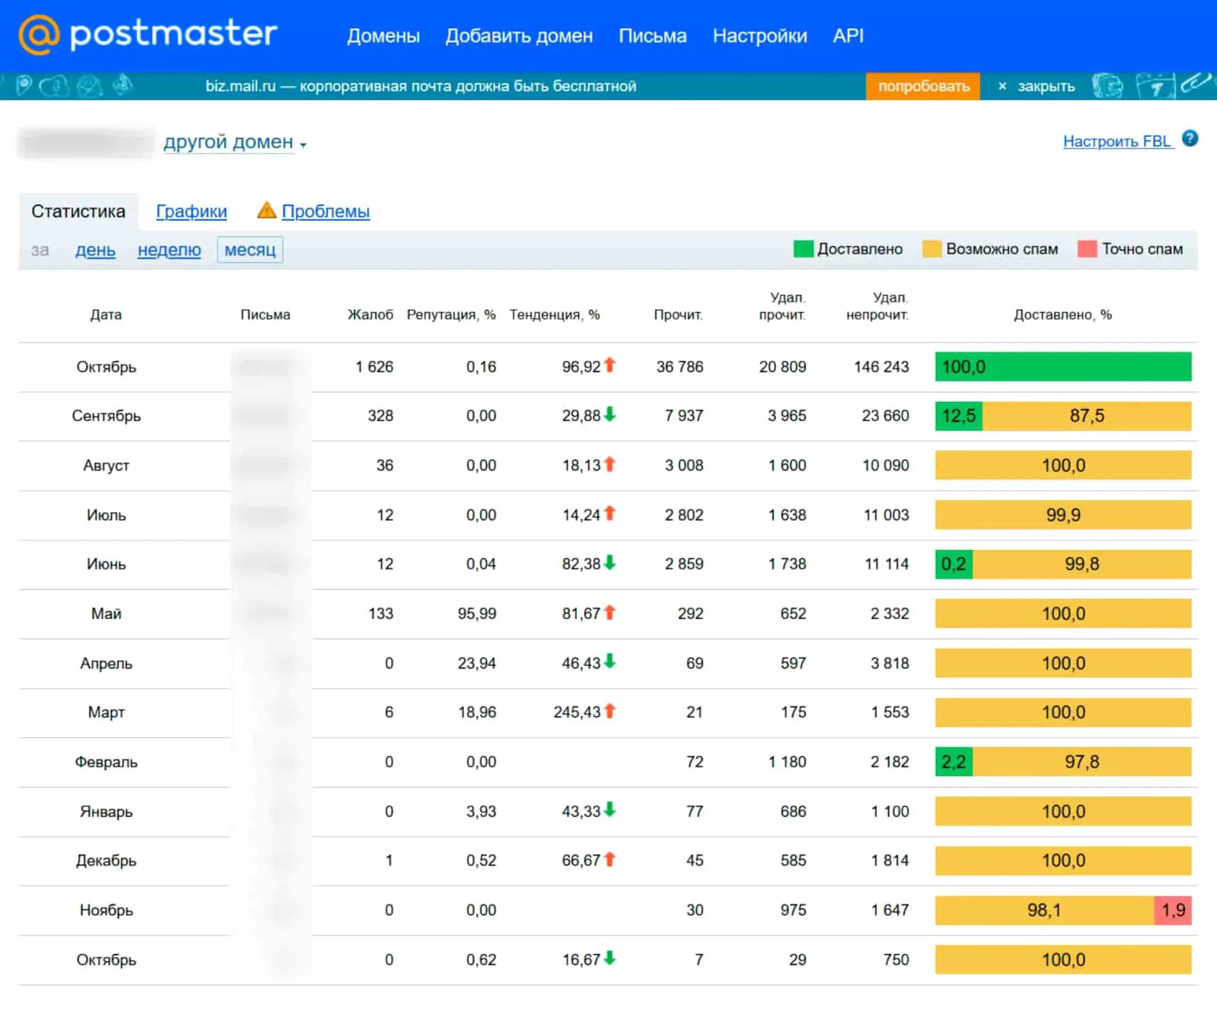Screen dimensions: 1217x1009
Task: Click the red up arrow in Март row
Action: (609, 711)
